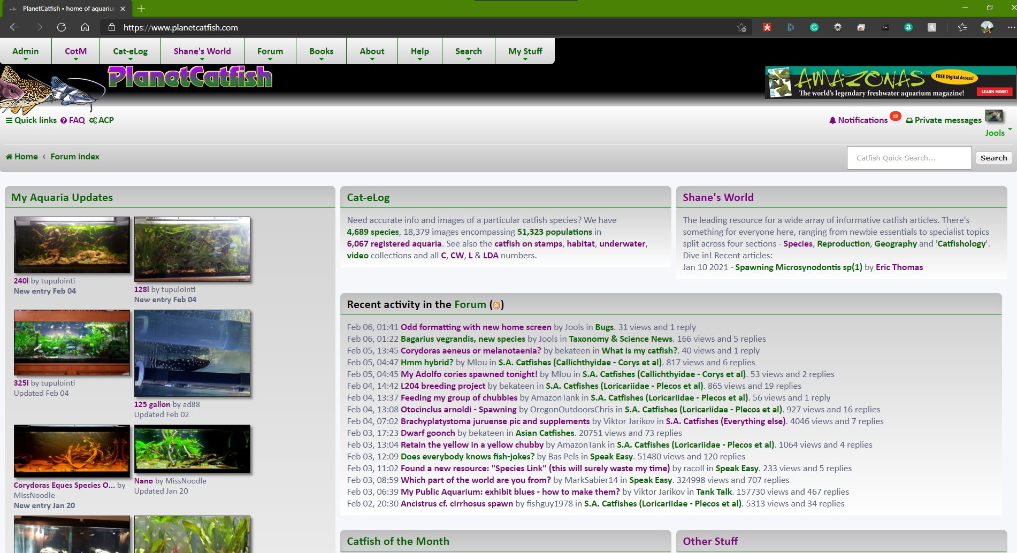This screenshot has width=1017, height=553.
Task: Open the Dwarf goonch topic
Action: click(x=428, y=433)
